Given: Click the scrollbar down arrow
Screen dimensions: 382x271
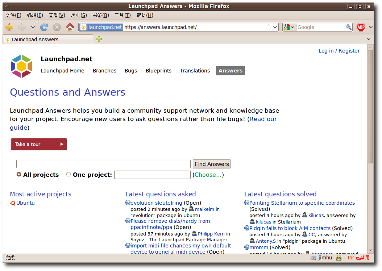Looking at the screenshot, I should click(x=370, y=250).
